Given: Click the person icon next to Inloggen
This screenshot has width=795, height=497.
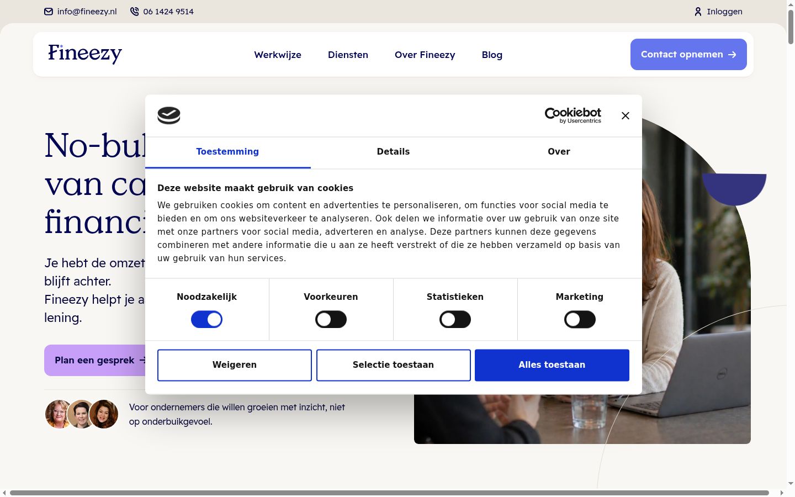Looking at the screenshot, I should (x=698, y=12).
